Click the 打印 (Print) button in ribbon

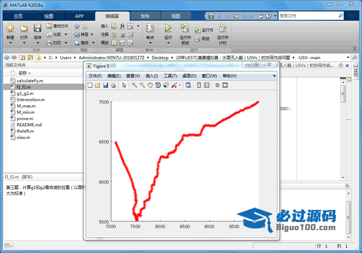[x=54, y=43]
